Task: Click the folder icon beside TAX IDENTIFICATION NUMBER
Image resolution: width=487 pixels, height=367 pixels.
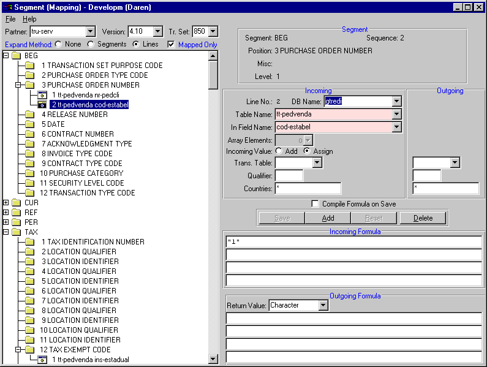Action: (29, 242)
